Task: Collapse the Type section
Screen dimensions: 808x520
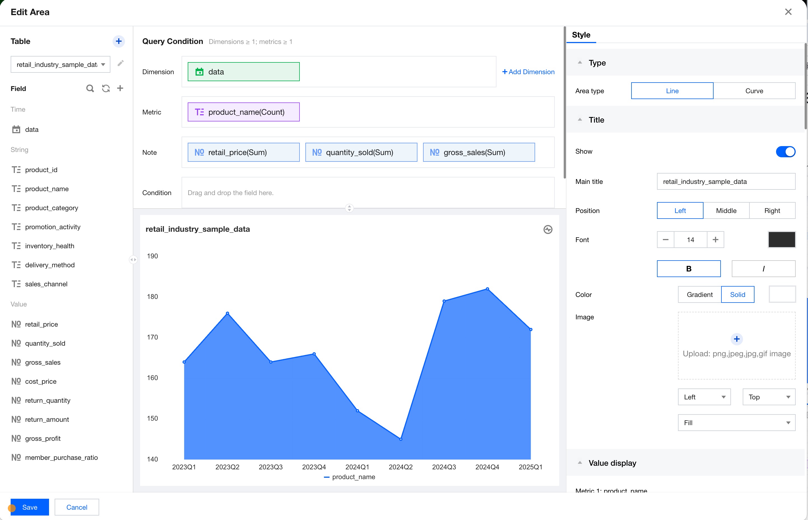Action: coord(580,63)
